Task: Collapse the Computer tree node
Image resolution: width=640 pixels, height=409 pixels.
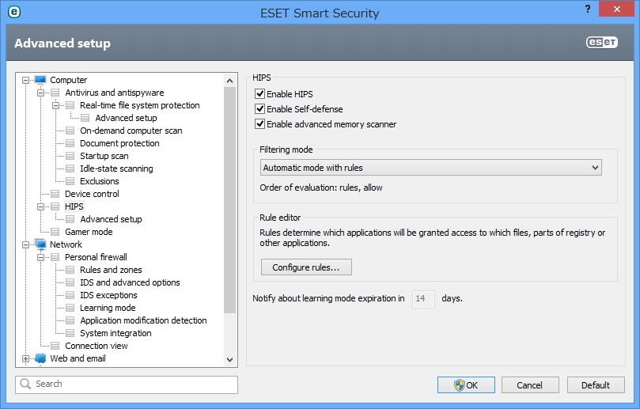Action: click(x=25, y=81)
